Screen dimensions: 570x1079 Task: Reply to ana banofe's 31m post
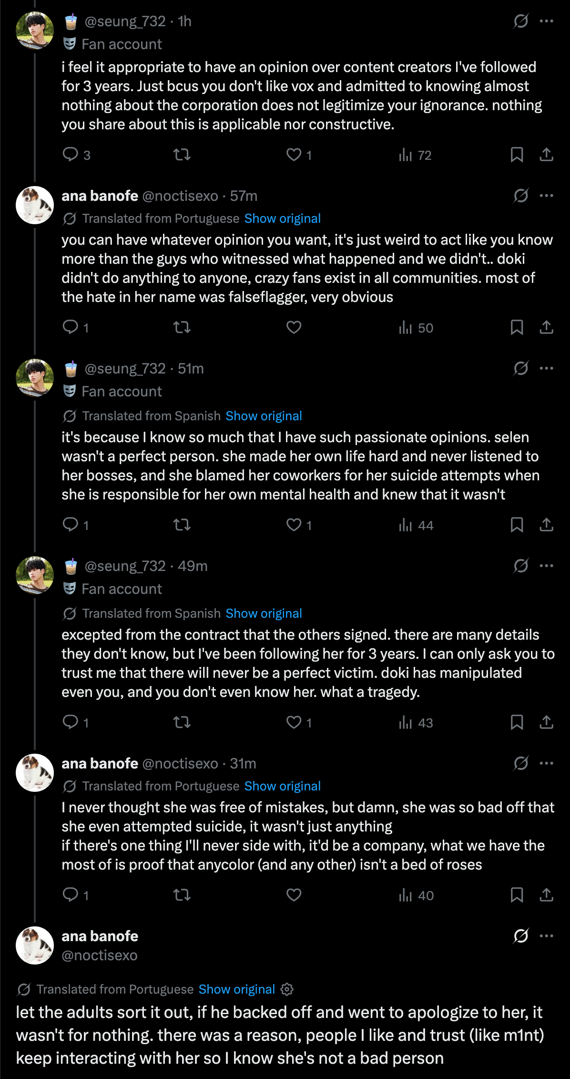pyautogui.click(x=71, y=895)
